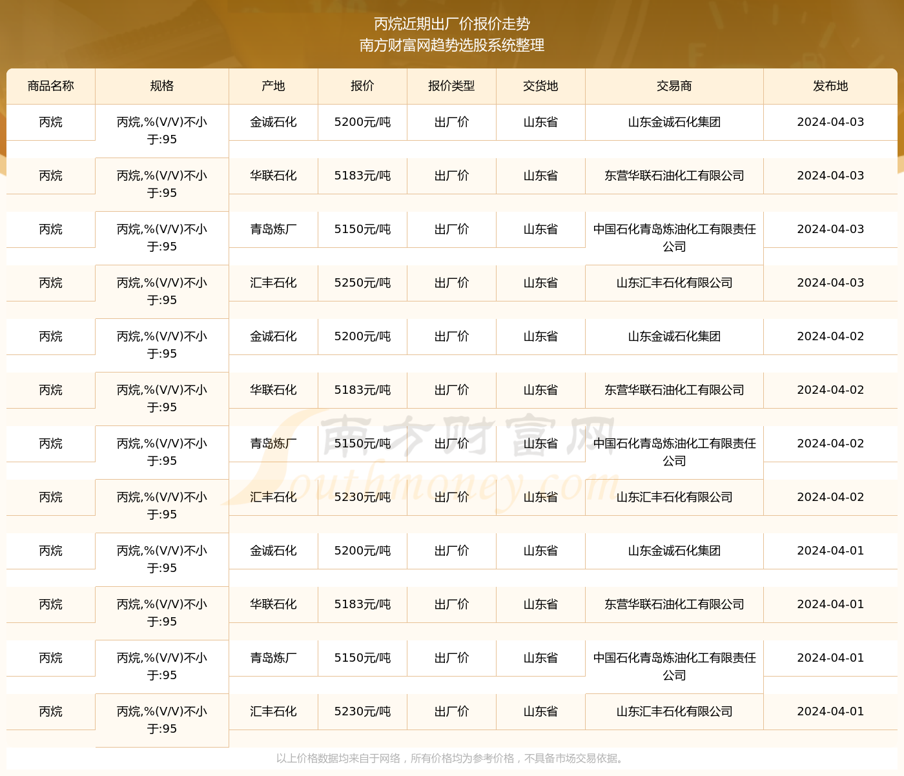Select 华联石化 in the 2024-04-02 row

[273, 390]
